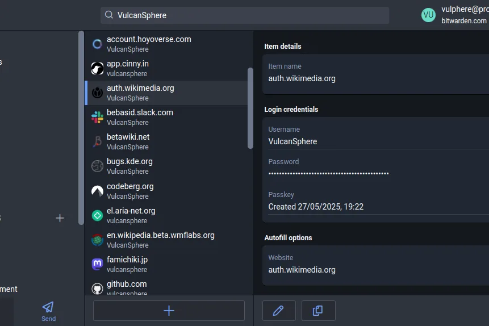Click the hoyoverse site icon
This screenshot has width=489, height=326.
tap(97, 44)
